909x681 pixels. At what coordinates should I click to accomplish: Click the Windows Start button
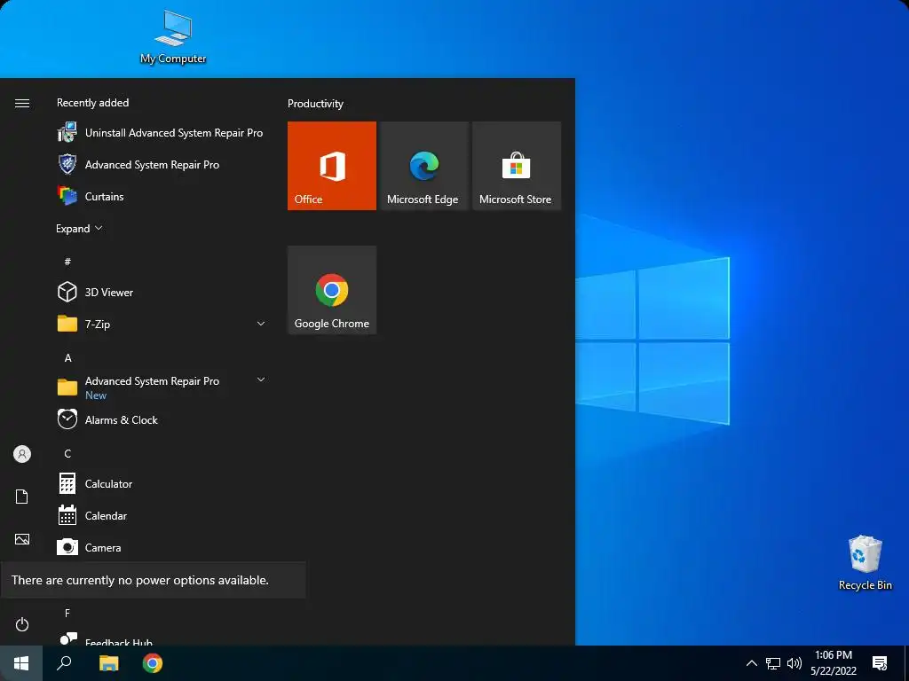tap(21, 663)
